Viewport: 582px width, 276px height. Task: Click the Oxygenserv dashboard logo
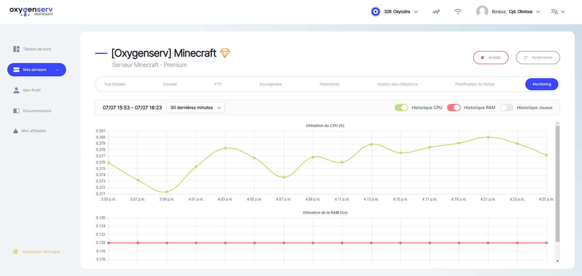pos(31,12)
